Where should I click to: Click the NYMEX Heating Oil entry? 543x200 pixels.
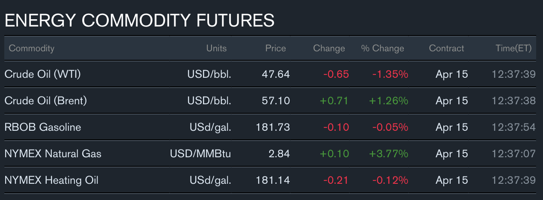(x=51, y=180)
